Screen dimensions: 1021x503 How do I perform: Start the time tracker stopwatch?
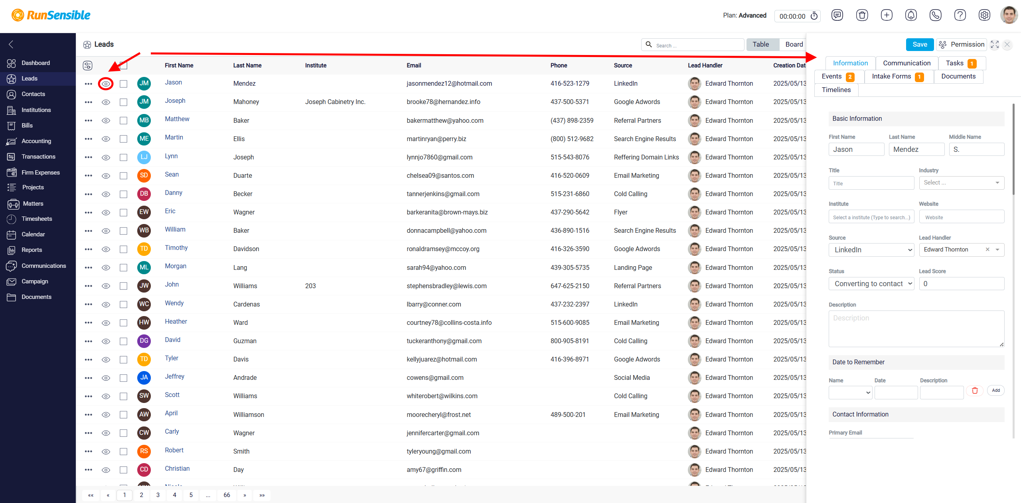coord(814,16)
